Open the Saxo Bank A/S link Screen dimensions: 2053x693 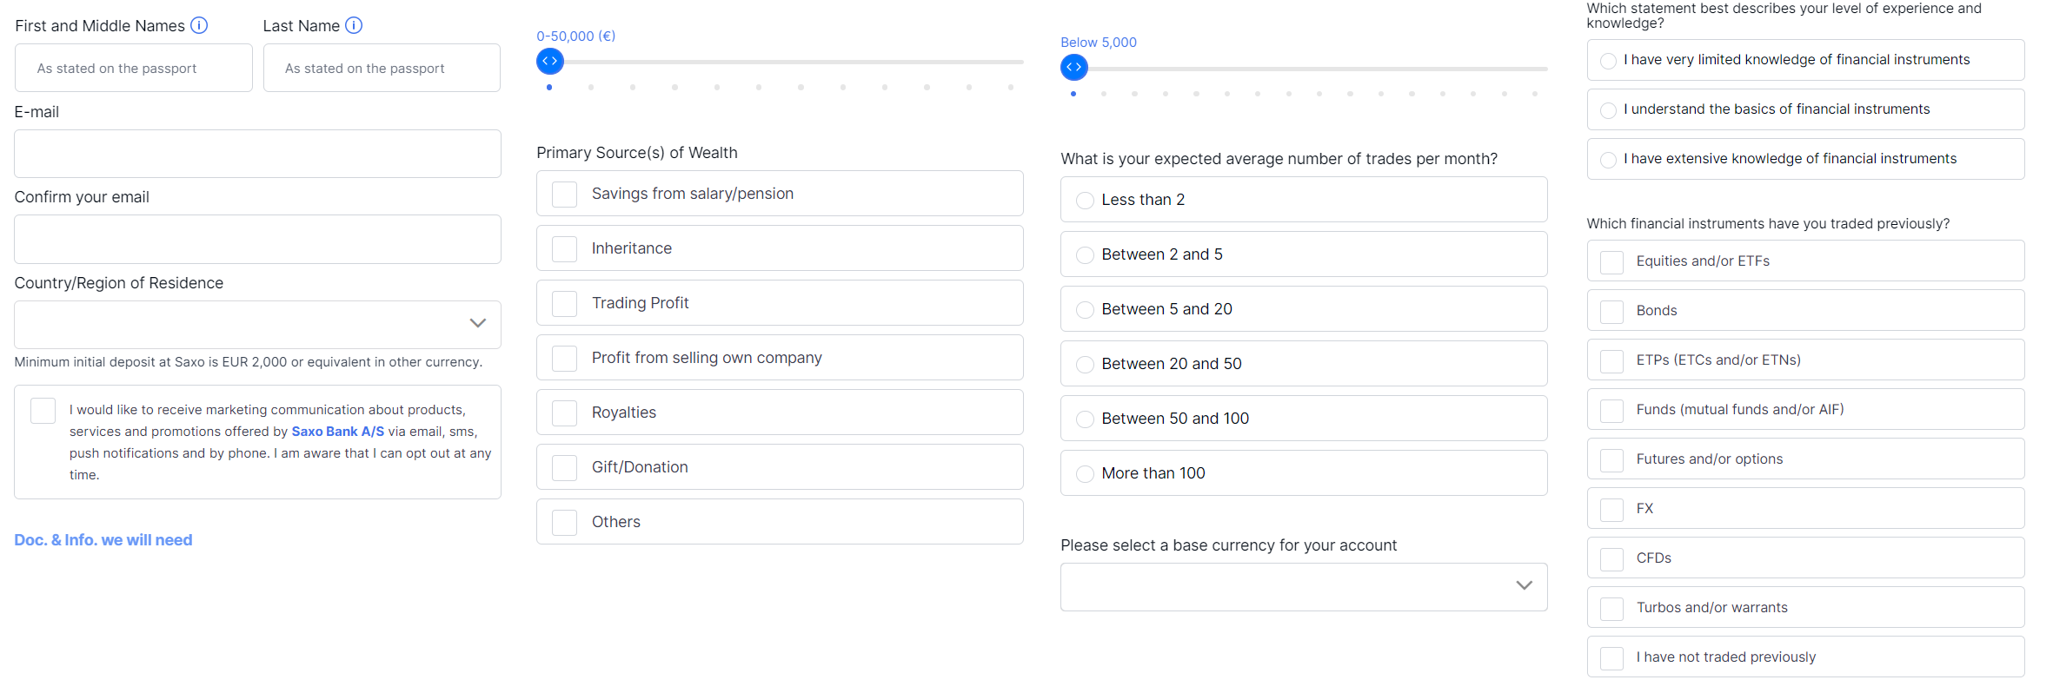point(337,432)
